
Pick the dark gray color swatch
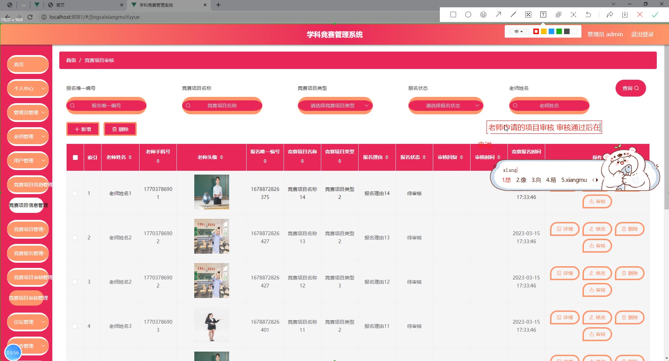567,32
